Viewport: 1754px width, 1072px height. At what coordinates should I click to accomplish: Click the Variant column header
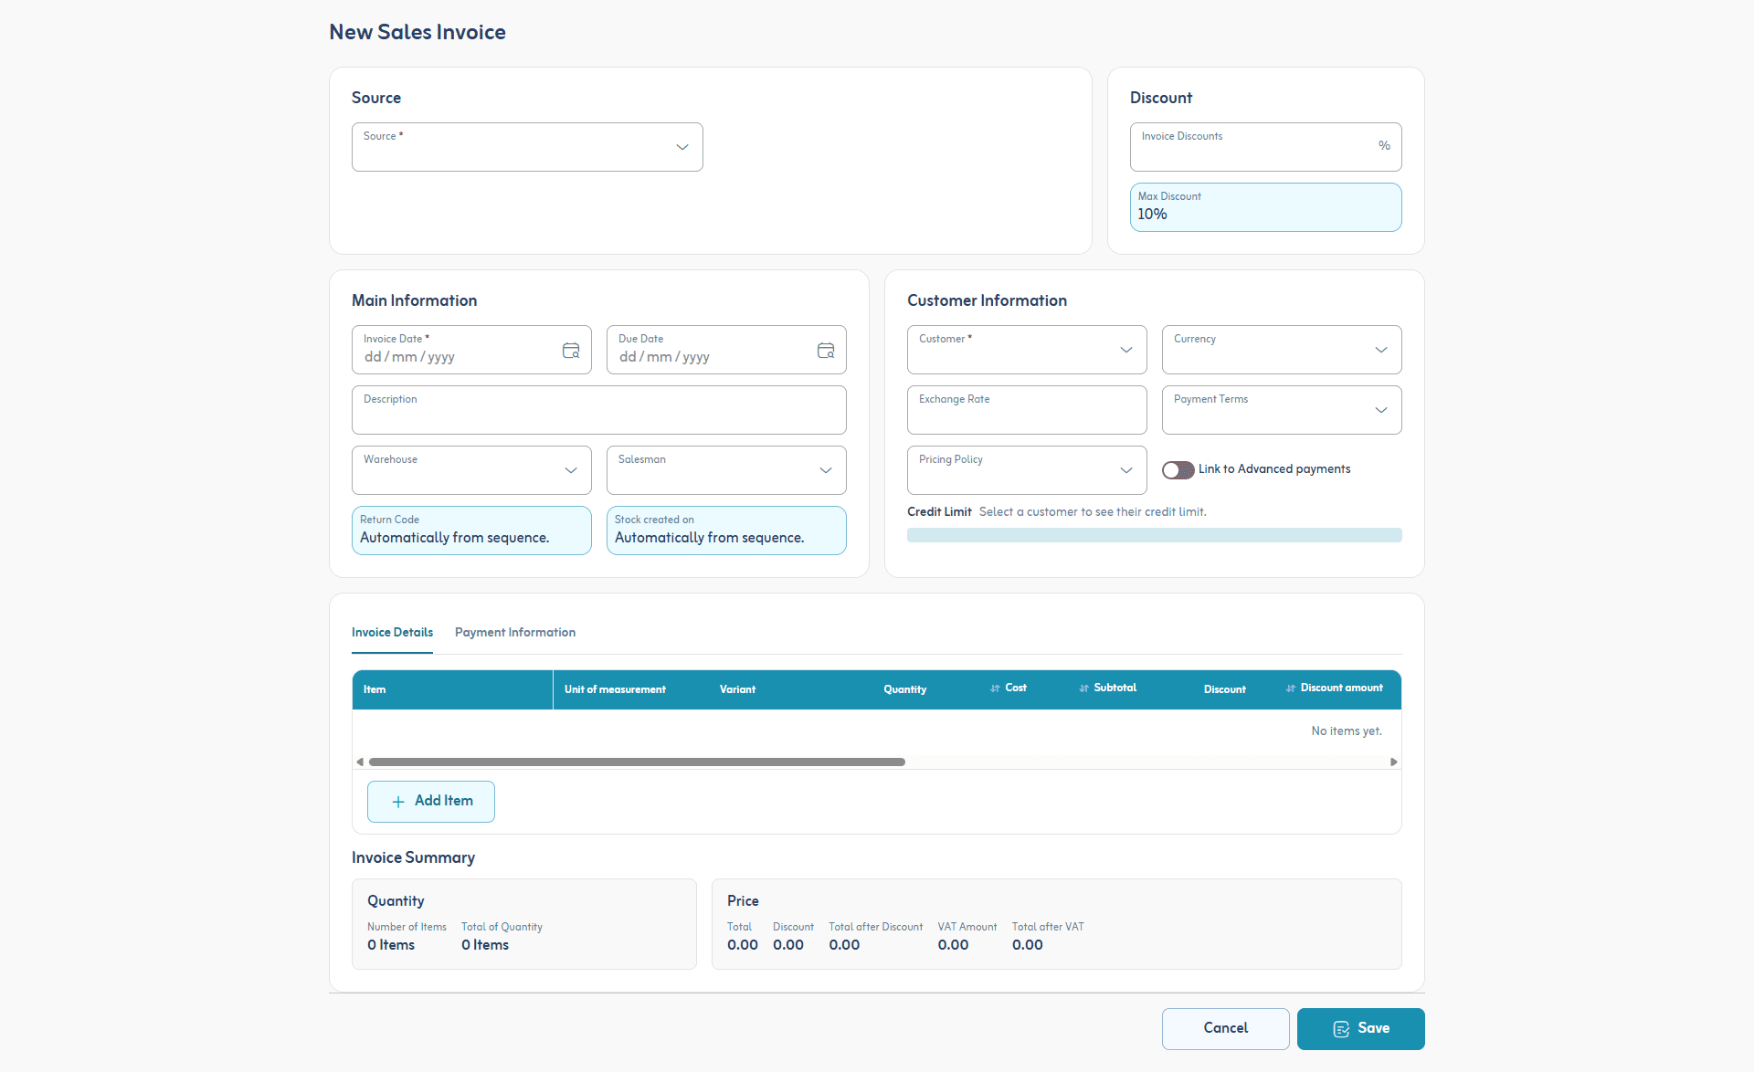(737, 689)
